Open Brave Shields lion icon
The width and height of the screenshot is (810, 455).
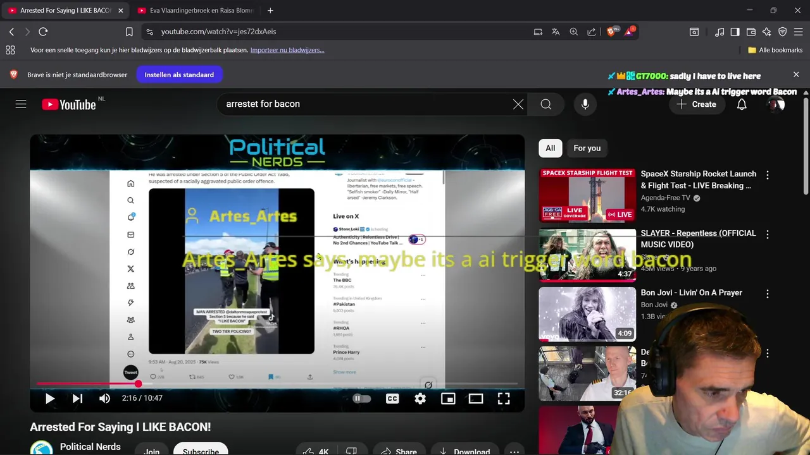point(611,32)
